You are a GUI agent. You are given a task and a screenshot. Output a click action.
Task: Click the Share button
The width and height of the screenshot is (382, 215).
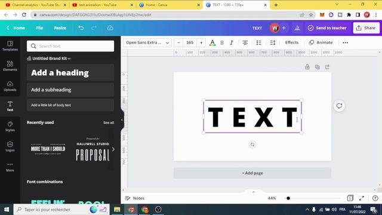click(366, 28)
